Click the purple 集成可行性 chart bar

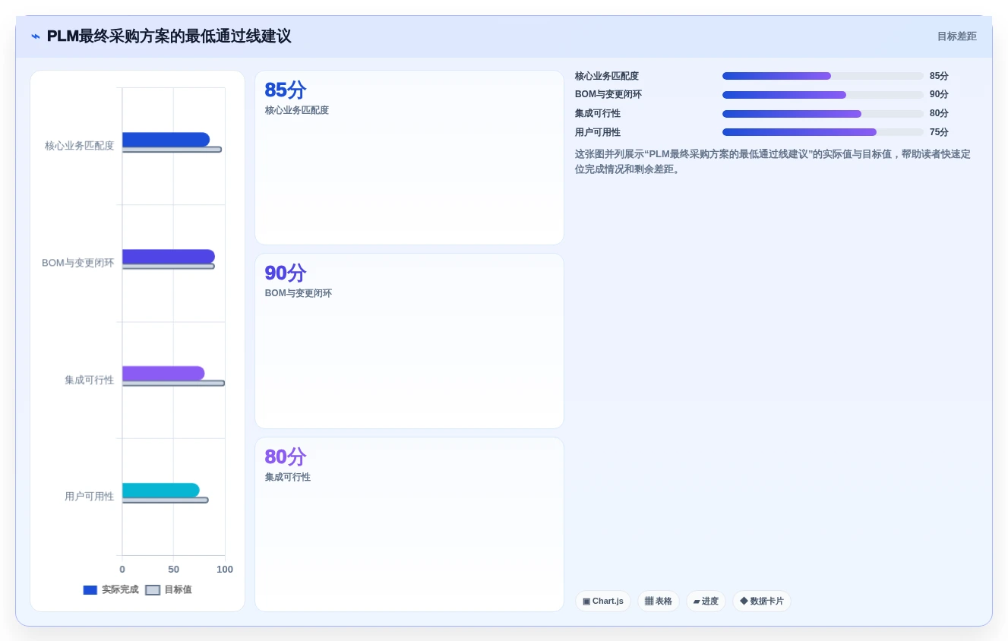pos(163,374)
